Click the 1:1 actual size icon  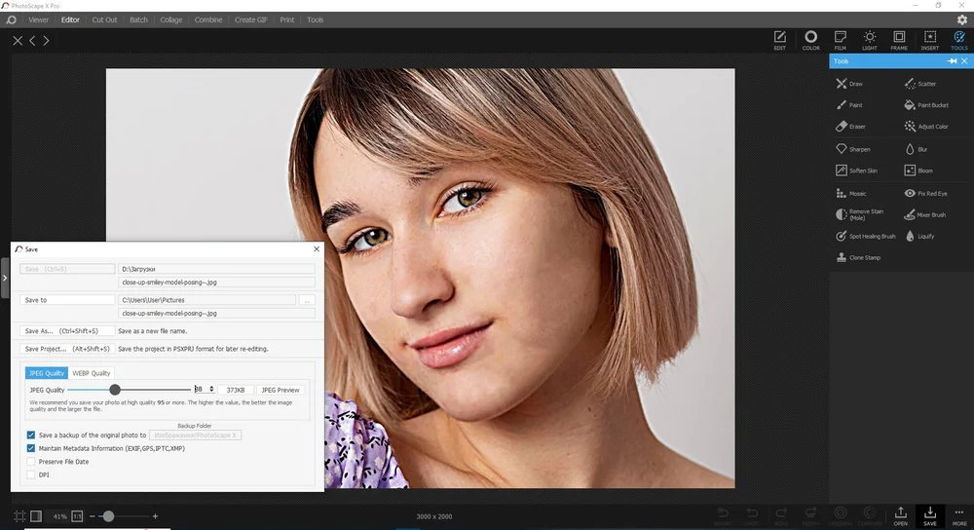coord(77,516)
